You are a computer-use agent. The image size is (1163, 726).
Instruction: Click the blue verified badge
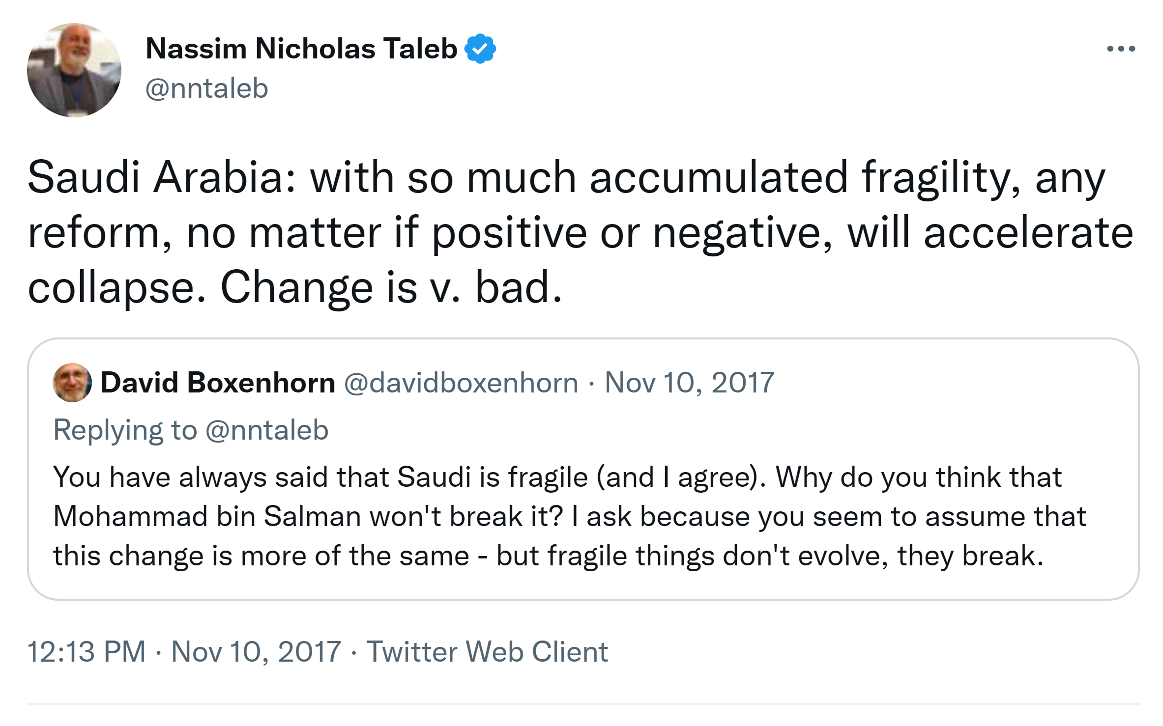480,49
